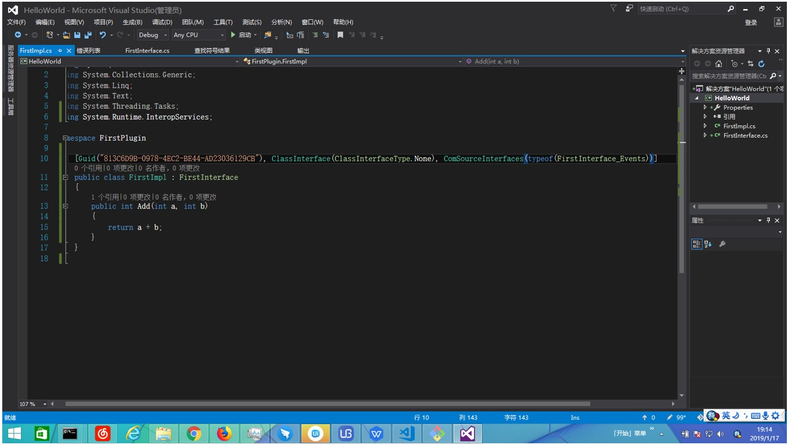Expand the Properties node in Solution Explorer
Image resolution: width=788 pixels, height=445 pixels.
[x=705, y=108]
